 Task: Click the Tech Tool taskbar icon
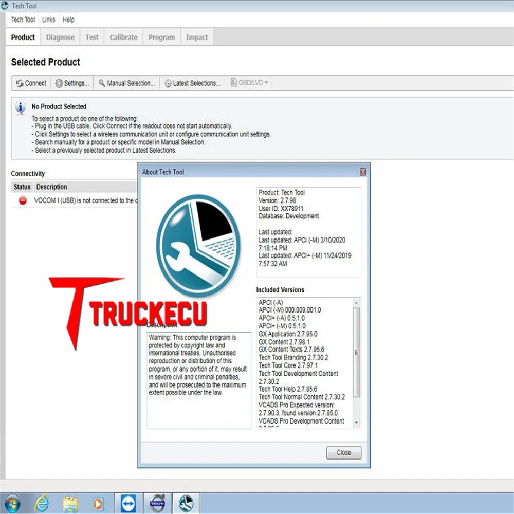186,503
